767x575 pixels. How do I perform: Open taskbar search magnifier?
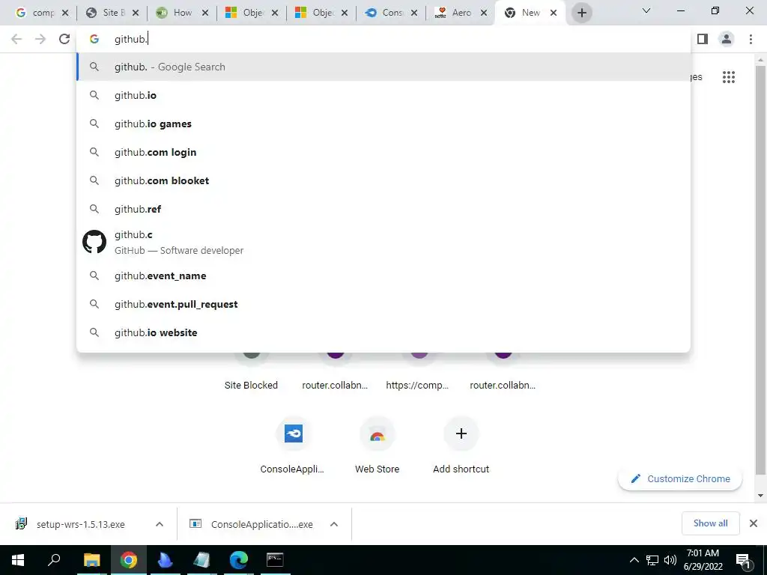click(x=54, y=560)
